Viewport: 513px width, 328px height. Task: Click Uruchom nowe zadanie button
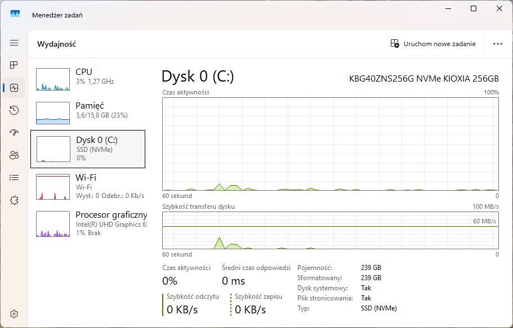click(433, 44)
